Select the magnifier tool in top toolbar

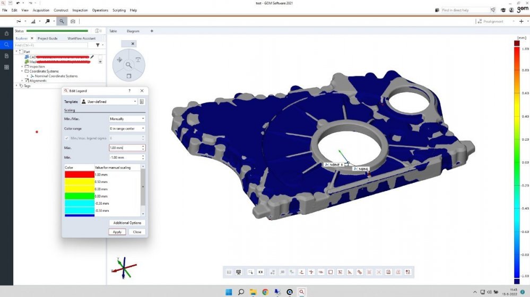62,21
